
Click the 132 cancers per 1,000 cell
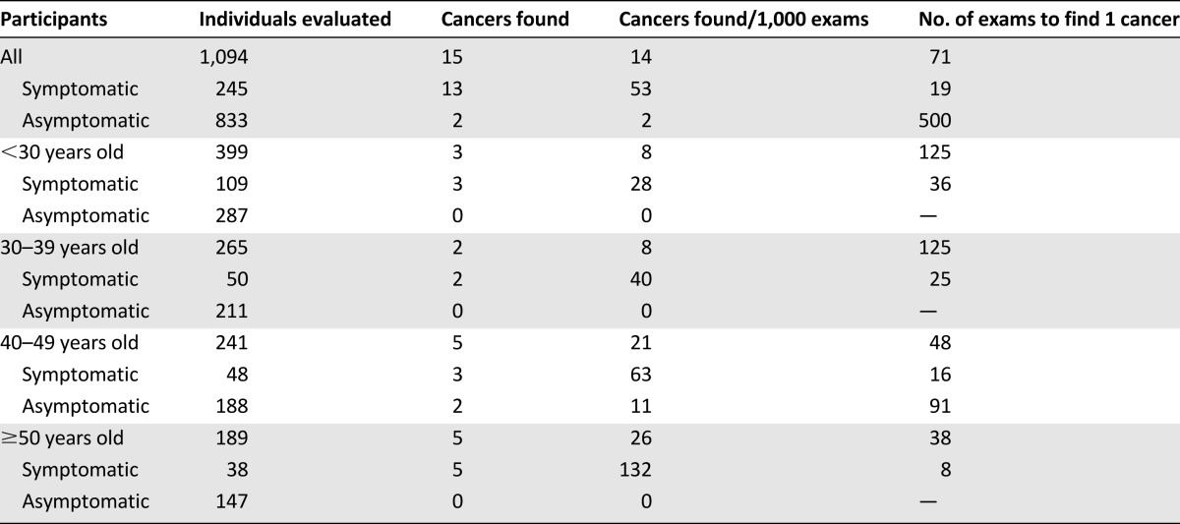pyautogui.click(x=636, y=470)
